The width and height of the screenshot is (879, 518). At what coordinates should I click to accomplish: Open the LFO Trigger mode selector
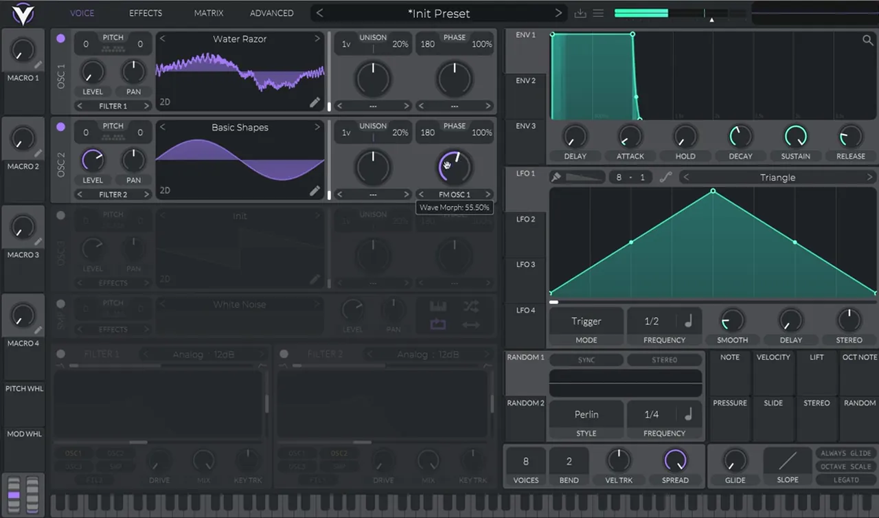click(586, 321)
